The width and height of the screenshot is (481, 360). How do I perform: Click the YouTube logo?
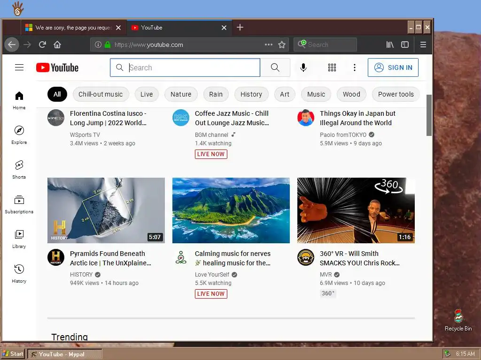pos(57,67)
